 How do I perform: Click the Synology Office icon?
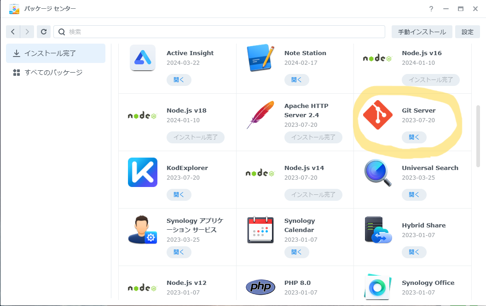click(x=378, y=287)
